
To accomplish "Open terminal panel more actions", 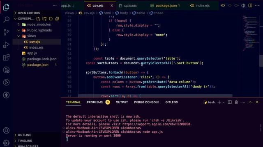I will [243, 102].
